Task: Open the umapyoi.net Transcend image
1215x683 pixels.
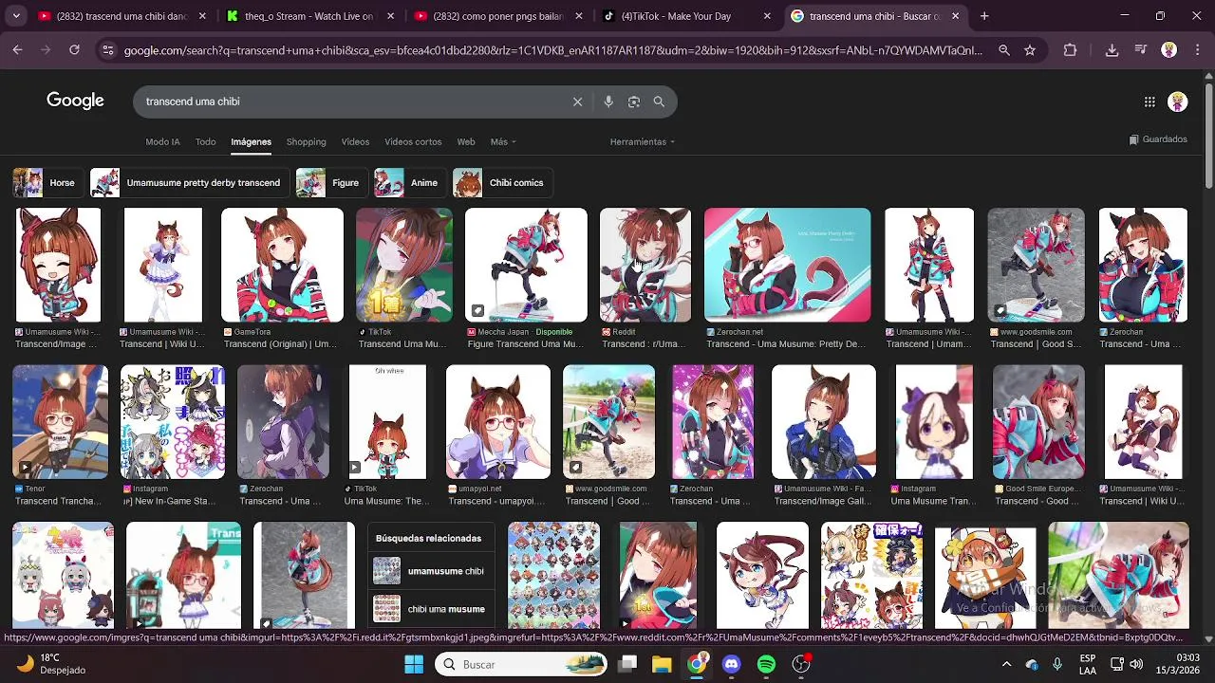Action: tap(498, 421)
